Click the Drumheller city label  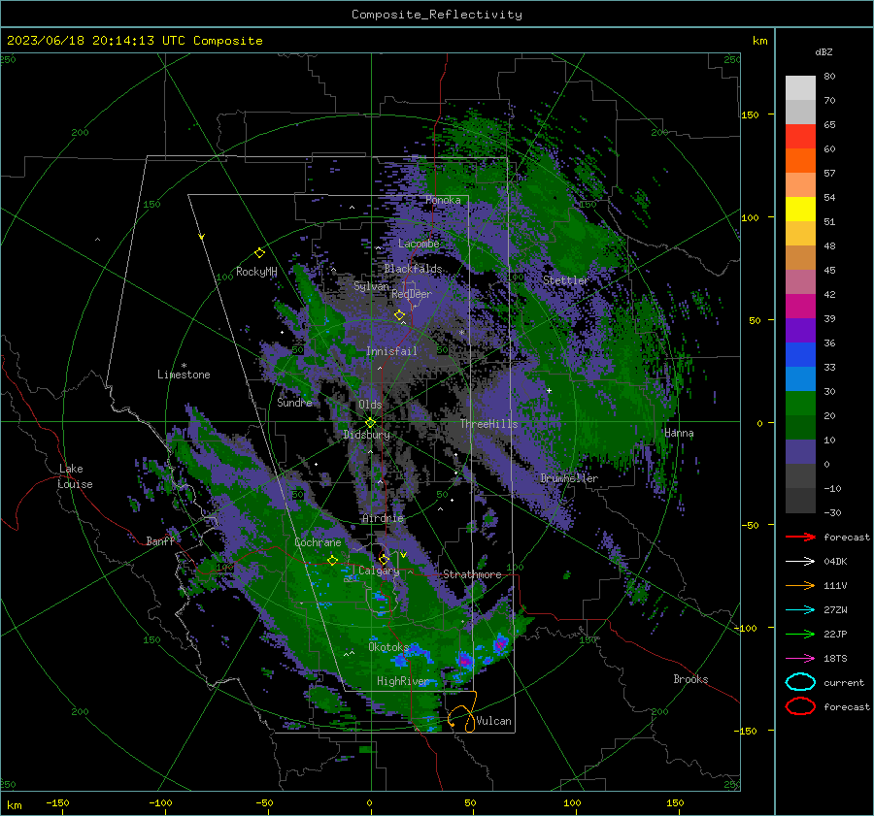pos(569,478)
